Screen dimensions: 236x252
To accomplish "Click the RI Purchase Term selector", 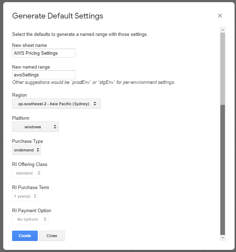I will (x=25, y=196).
